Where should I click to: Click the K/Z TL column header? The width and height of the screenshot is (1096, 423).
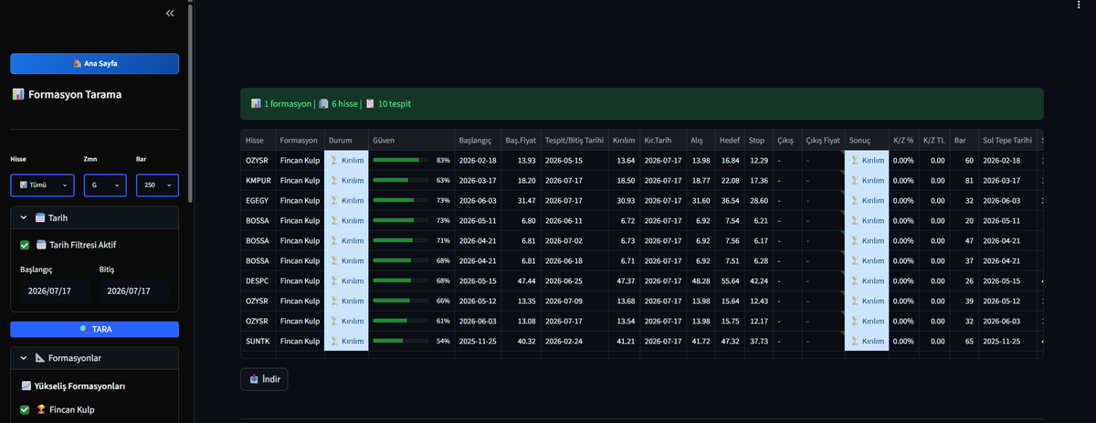(x=933, y=141)
